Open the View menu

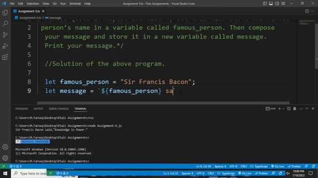point(46,3)
